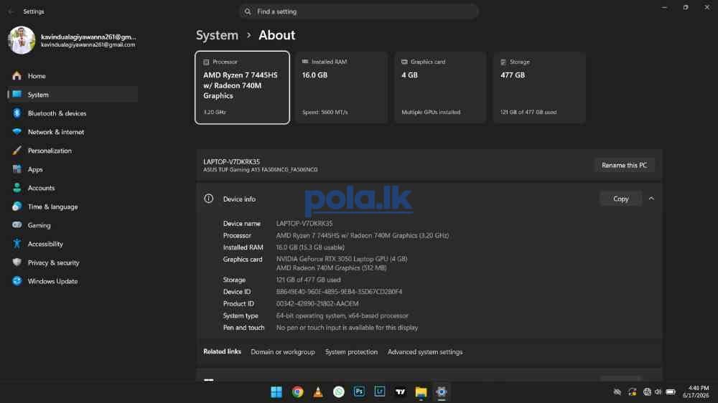Click the network globe tray icon
Screen dimensions: 718x403
pyautogui.click(x=647, y=392)
